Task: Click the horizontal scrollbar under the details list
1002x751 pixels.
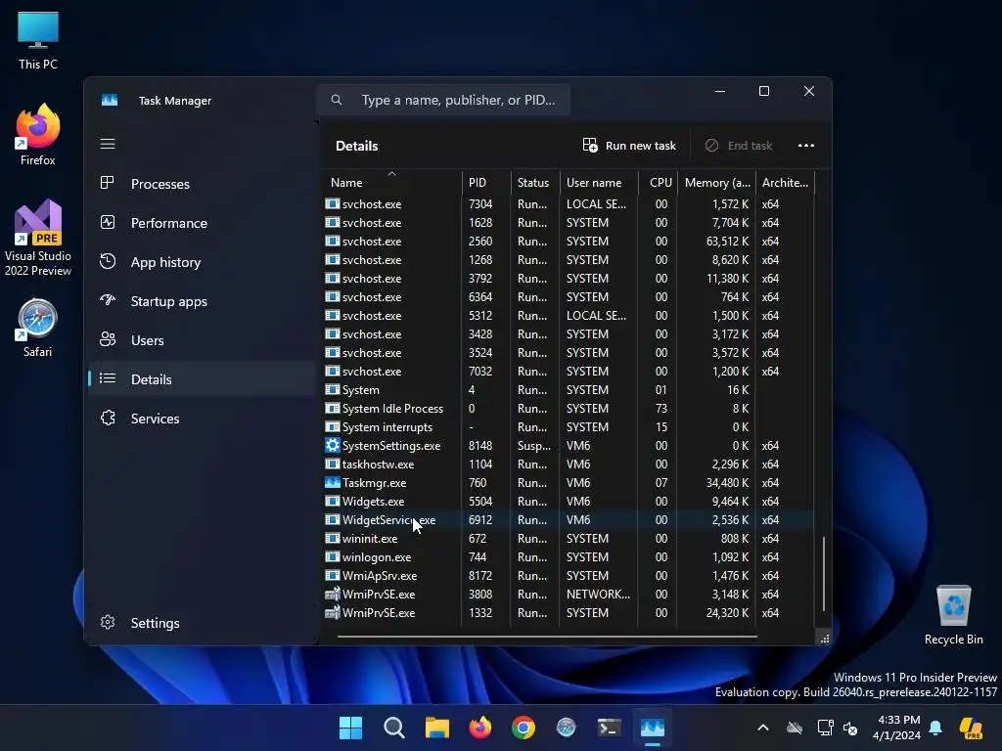Action: [x=547, y=636]
